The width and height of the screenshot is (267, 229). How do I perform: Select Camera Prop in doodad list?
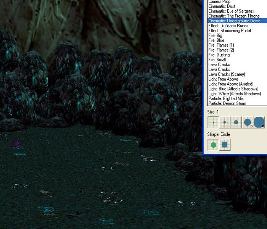[x=219, y=2]
